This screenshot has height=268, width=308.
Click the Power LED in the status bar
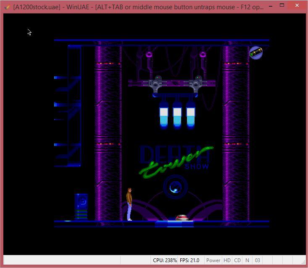pyautogui.click(x=213, y=260)
